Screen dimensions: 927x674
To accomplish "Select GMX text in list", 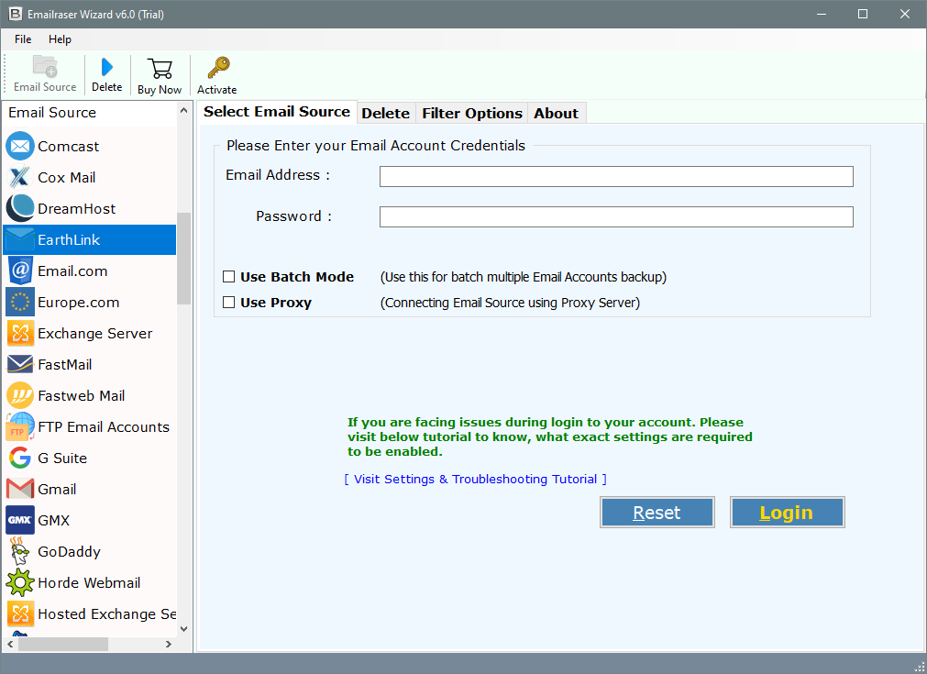I will click(54, 520).
